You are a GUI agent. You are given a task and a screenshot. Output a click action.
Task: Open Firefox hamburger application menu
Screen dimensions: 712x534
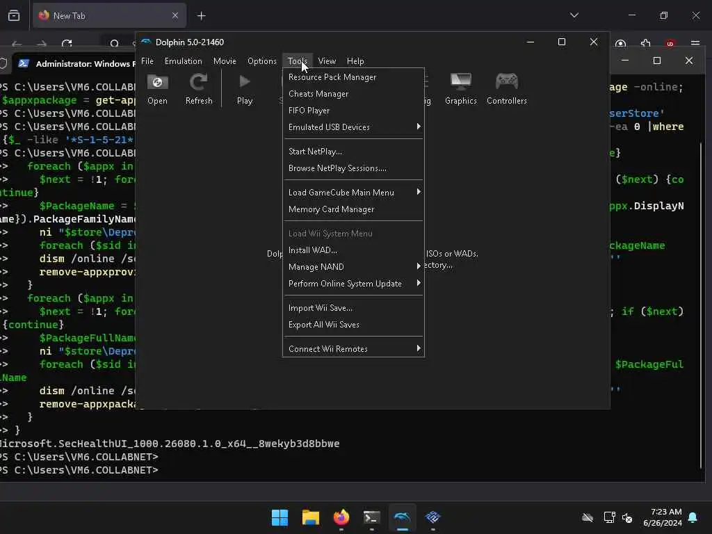click(695, 43)
